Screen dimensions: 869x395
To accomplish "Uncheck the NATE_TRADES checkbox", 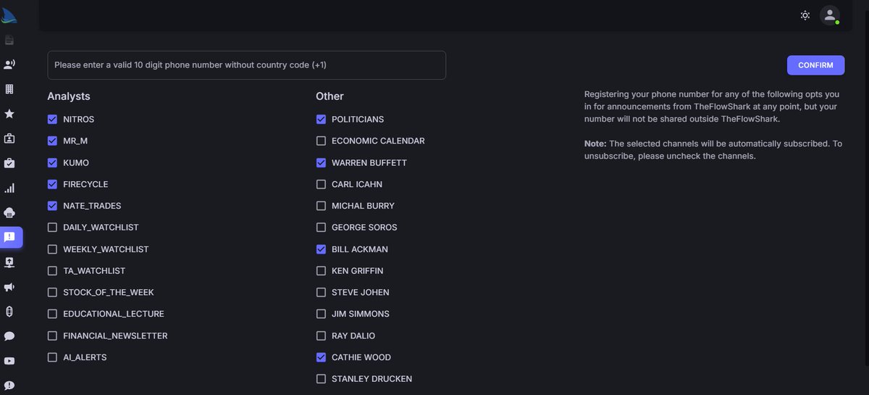I will click(x=52, y=206).
